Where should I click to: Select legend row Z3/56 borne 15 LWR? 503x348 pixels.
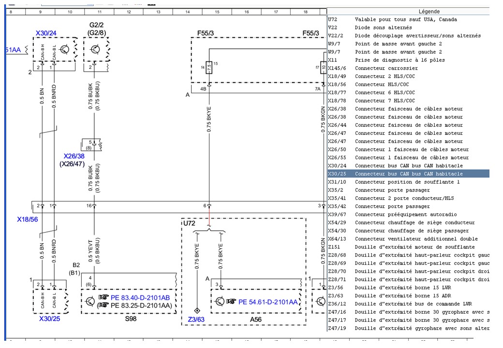pos(408,288)
